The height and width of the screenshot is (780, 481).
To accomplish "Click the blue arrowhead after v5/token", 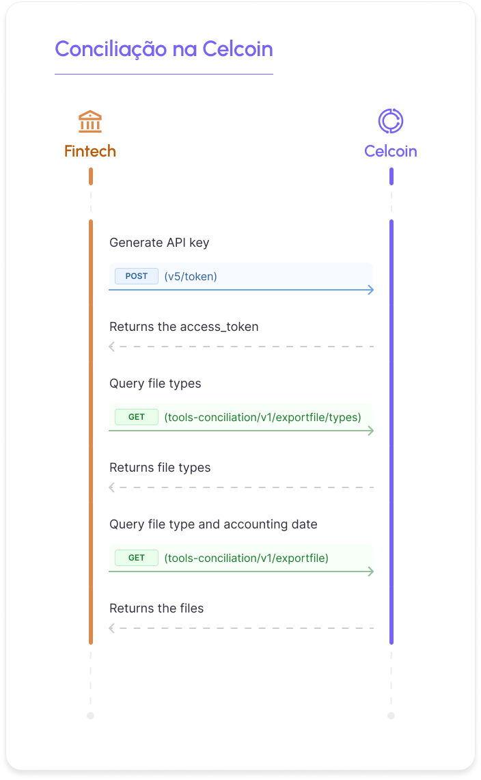I will click(x=370, y=290).
